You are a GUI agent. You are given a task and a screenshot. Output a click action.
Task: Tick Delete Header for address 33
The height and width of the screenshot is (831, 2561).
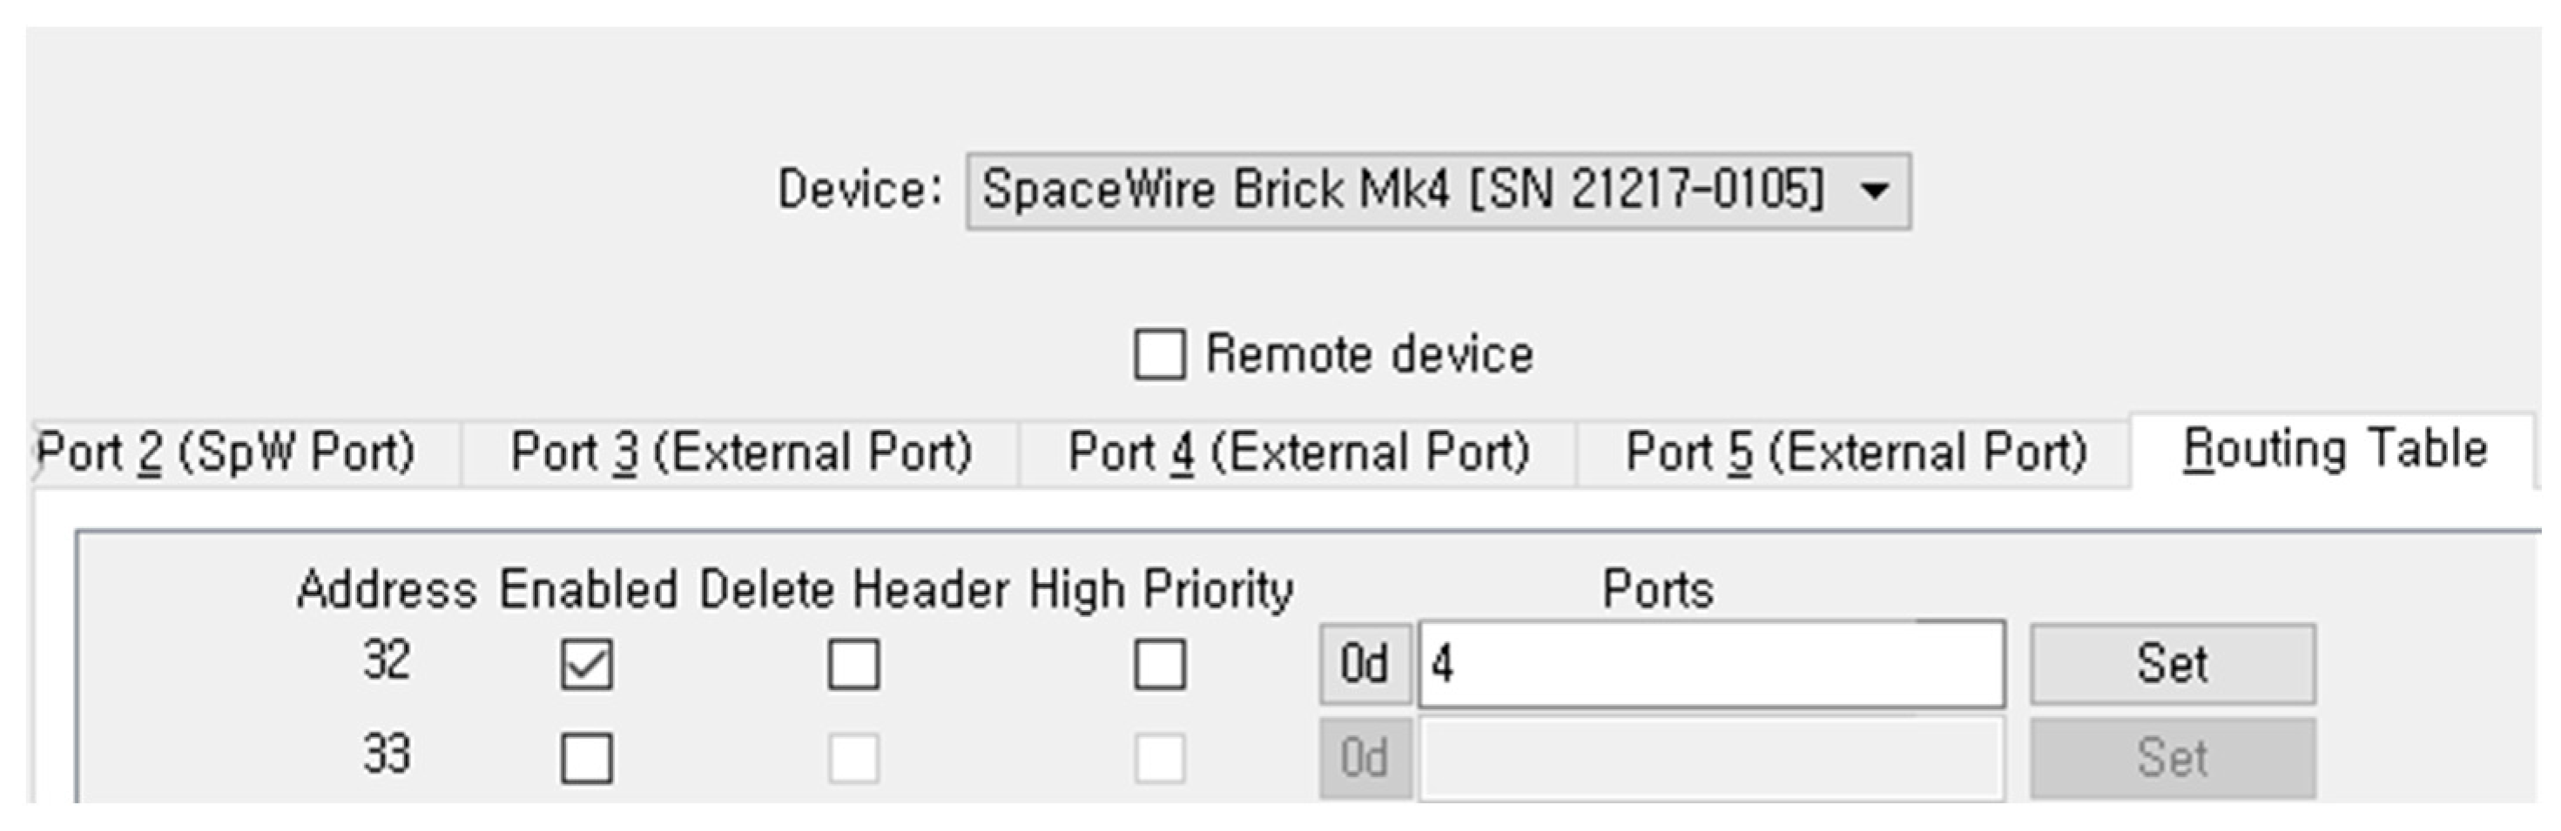click(x=854, y=759)
